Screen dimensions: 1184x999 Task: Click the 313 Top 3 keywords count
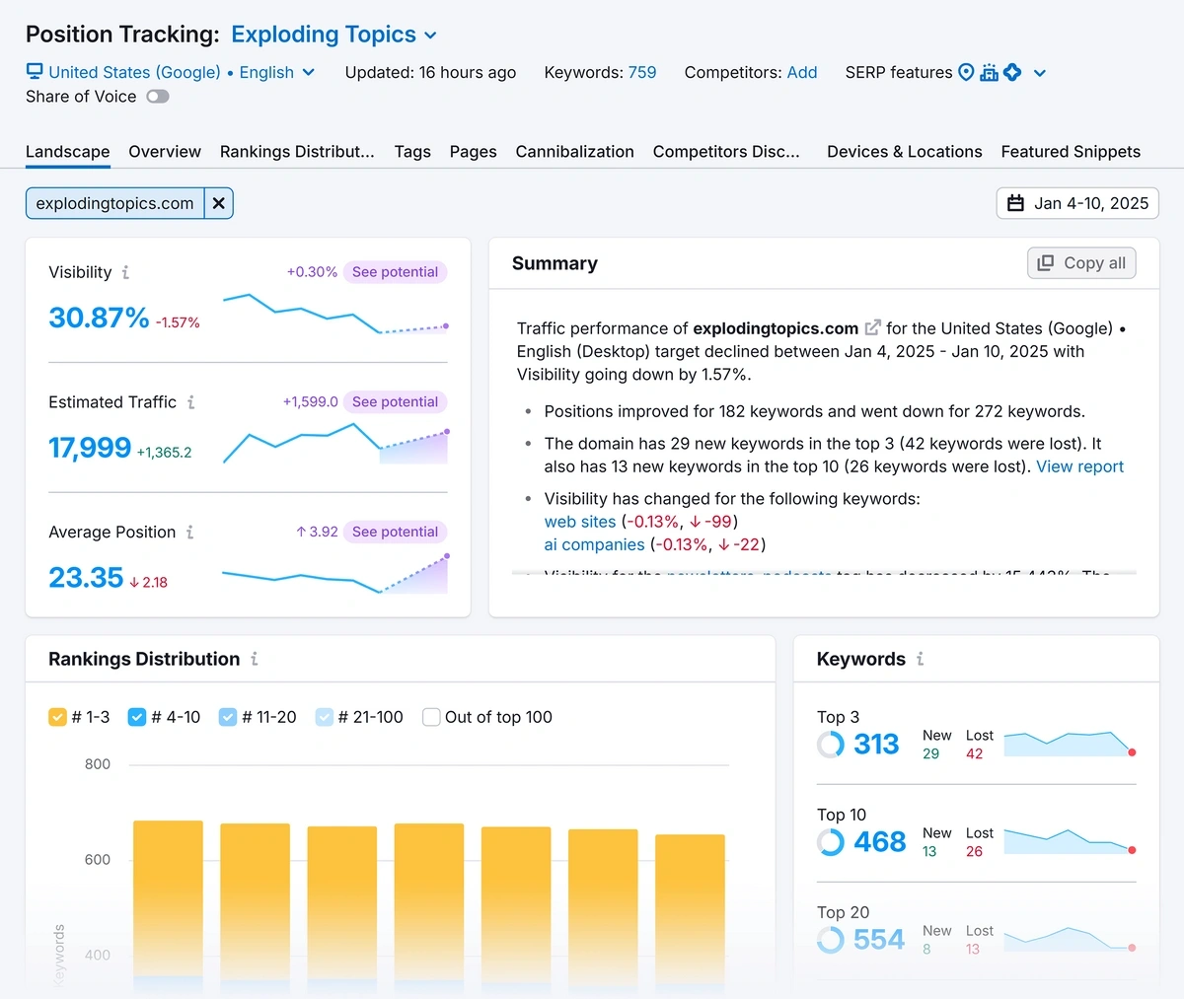pos(876,744)
